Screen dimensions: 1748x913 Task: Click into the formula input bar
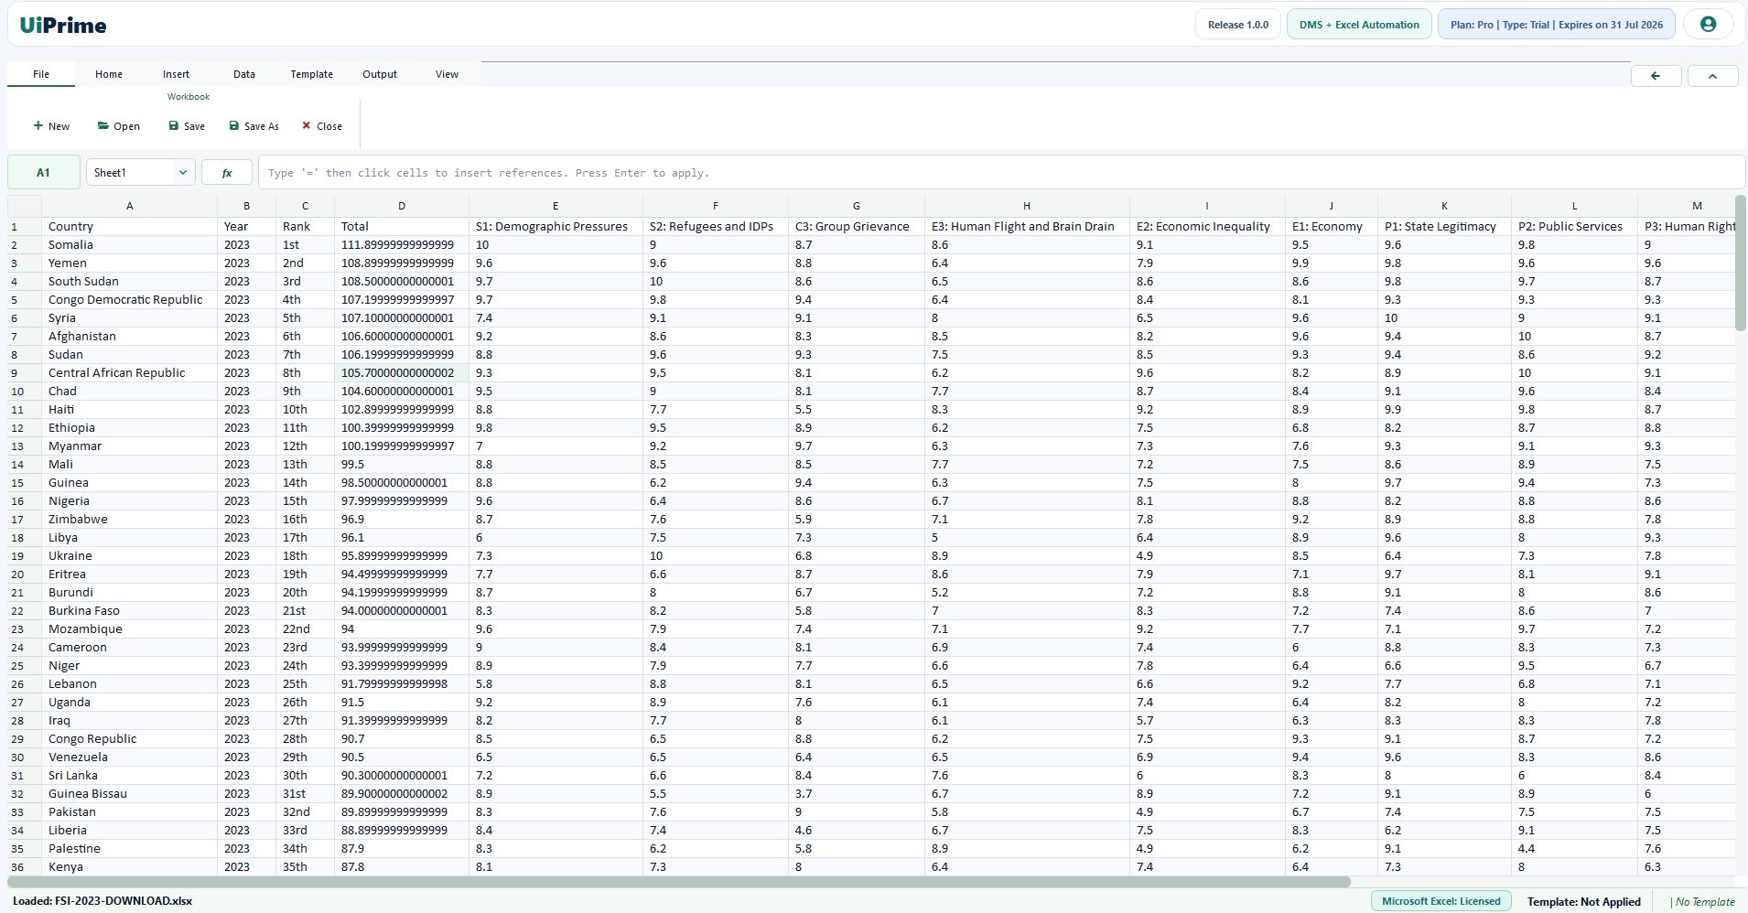[1002, 172]
